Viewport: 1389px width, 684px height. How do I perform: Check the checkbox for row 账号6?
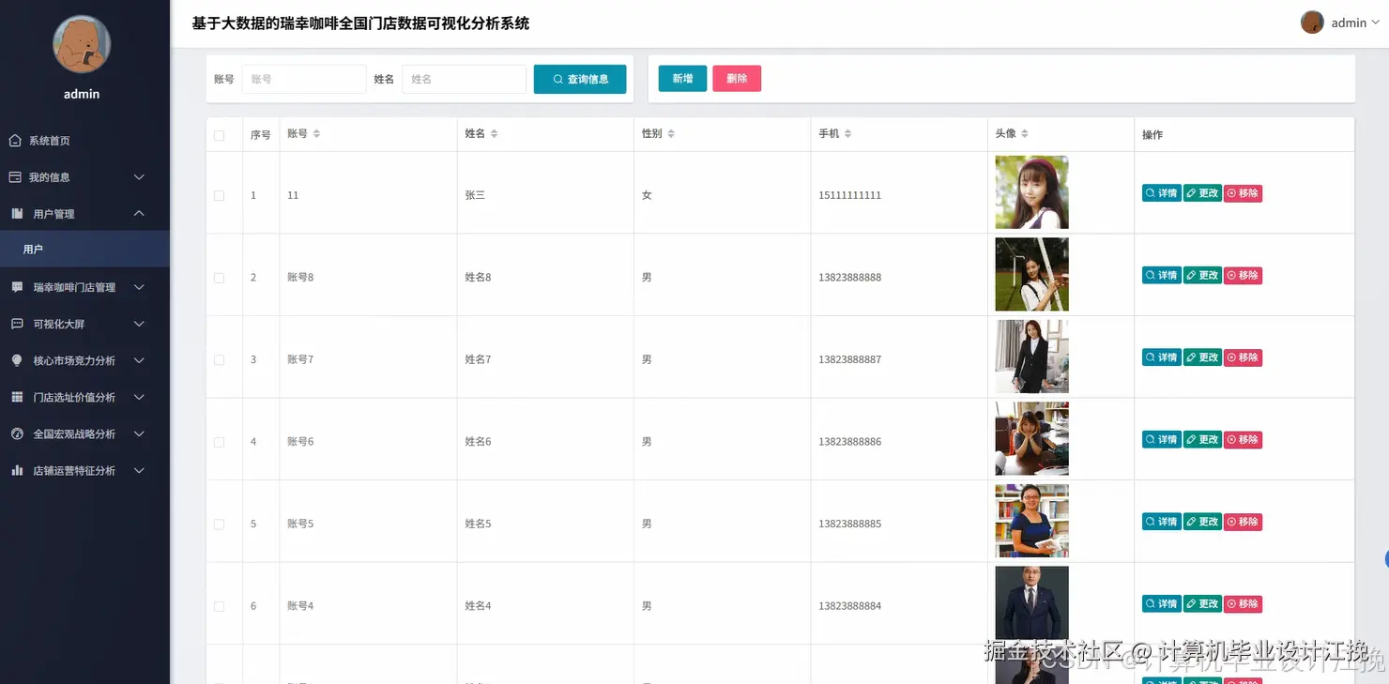[220, 442]
